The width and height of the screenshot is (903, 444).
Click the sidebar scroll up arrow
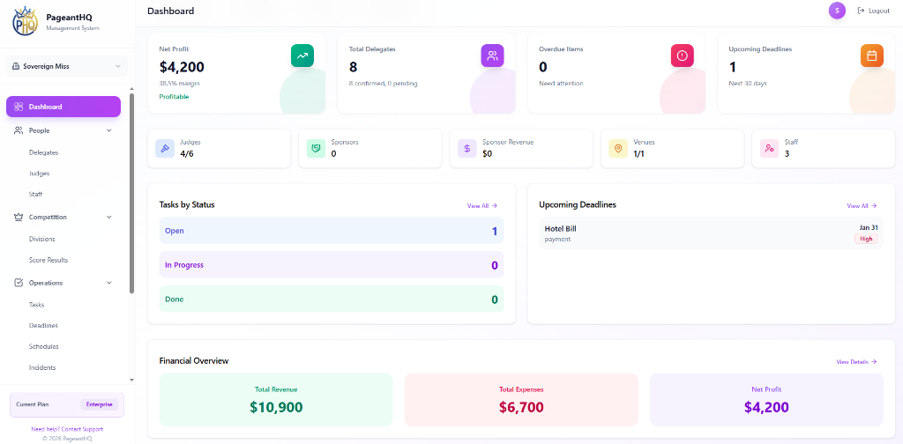[x=132, y=88]
